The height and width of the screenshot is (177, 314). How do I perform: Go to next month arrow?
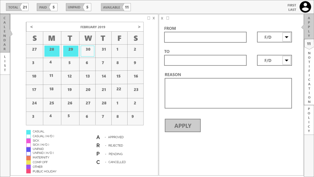click(139, 27)
